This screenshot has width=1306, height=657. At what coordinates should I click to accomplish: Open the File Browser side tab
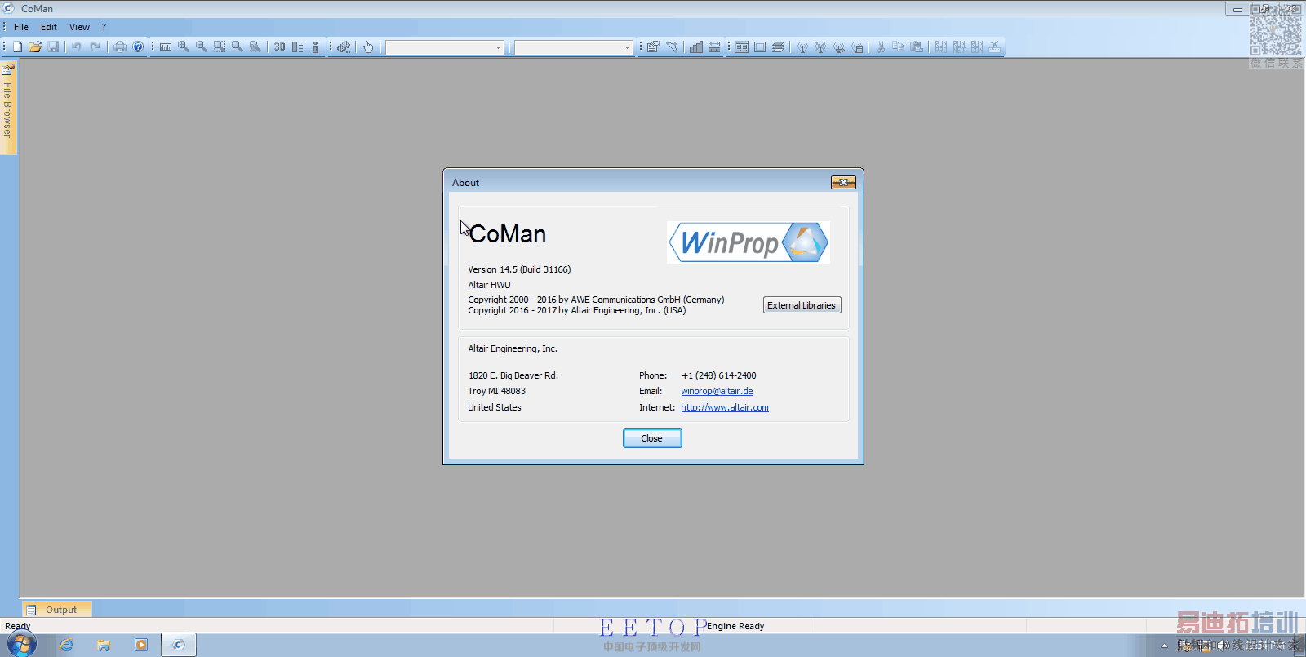8,109
